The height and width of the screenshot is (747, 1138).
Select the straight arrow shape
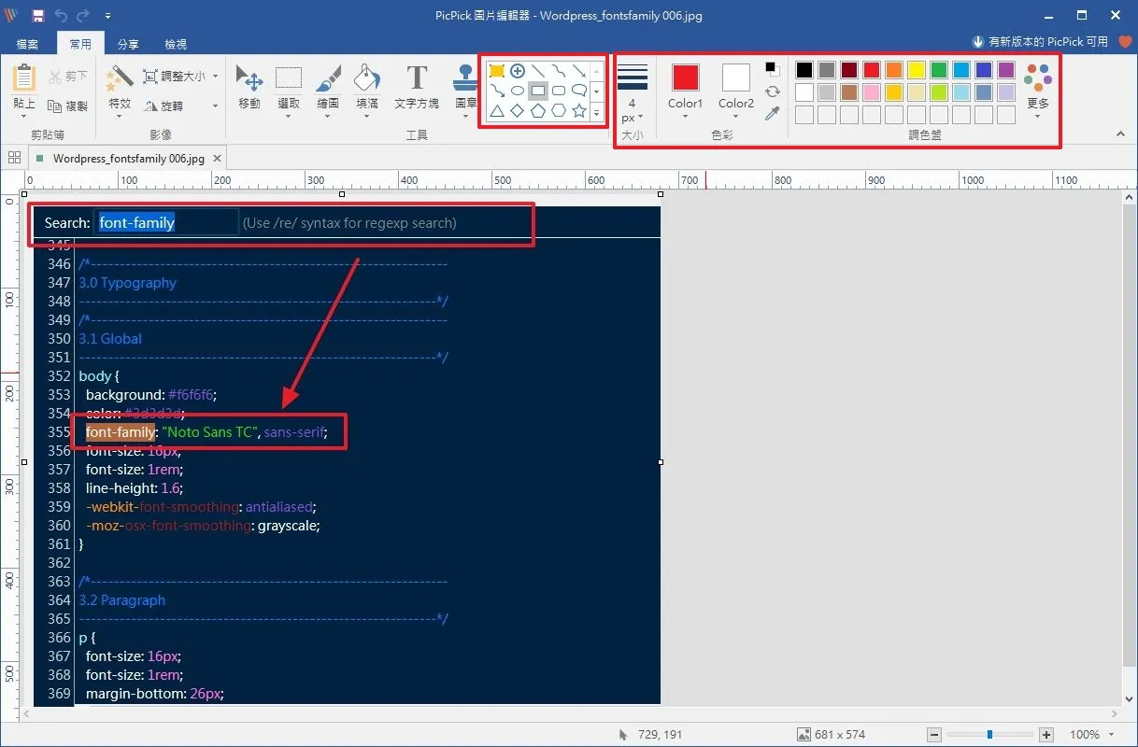click(x=579, y=71)
